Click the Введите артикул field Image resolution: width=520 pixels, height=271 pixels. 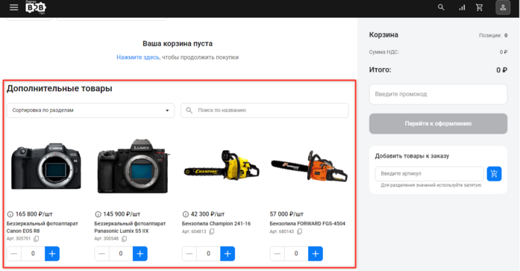(x=430, y=174)
